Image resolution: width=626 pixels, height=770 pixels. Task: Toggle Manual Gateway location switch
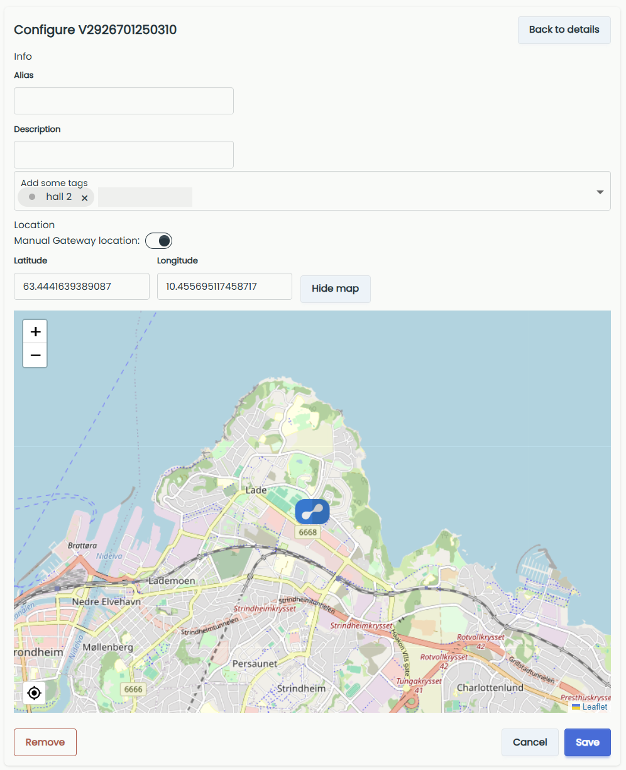[x=158, y=241]
